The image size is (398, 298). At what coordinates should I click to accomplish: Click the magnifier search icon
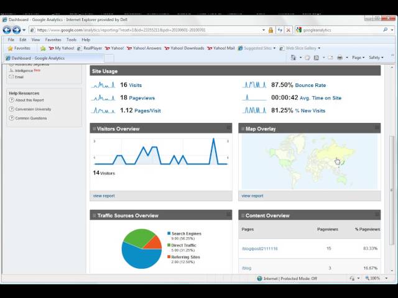386,30
